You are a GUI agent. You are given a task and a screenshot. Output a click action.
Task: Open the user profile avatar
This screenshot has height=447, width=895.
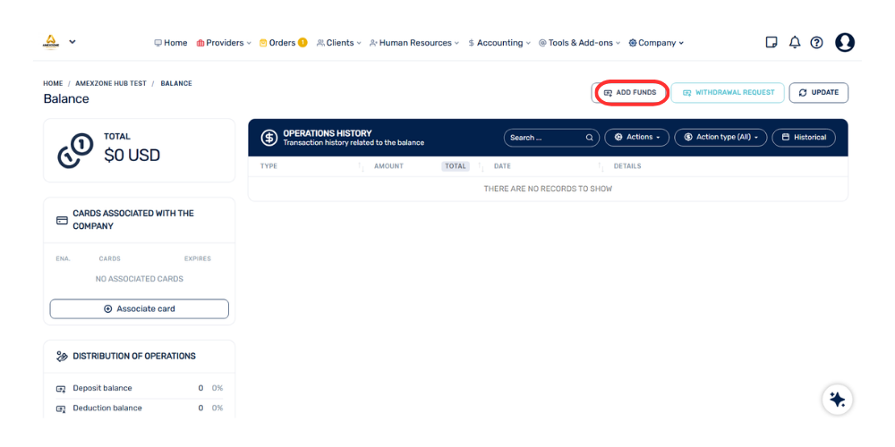point(845,42)
